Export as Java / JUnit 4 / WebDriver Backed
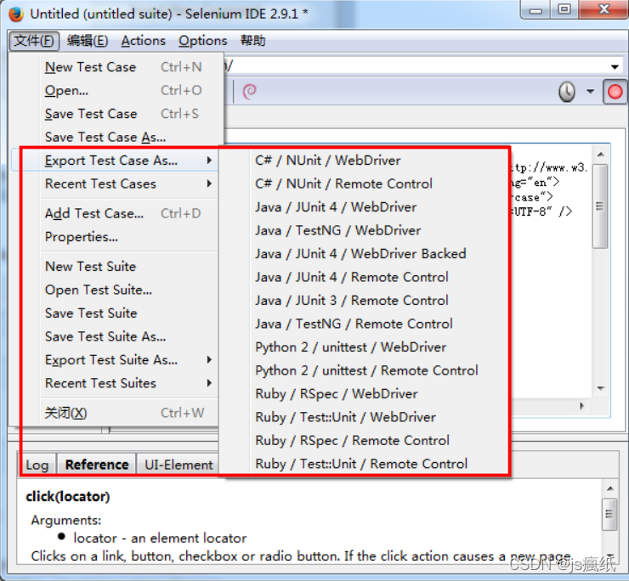This screenshot has width=629, height=581. tap(365, 253)
